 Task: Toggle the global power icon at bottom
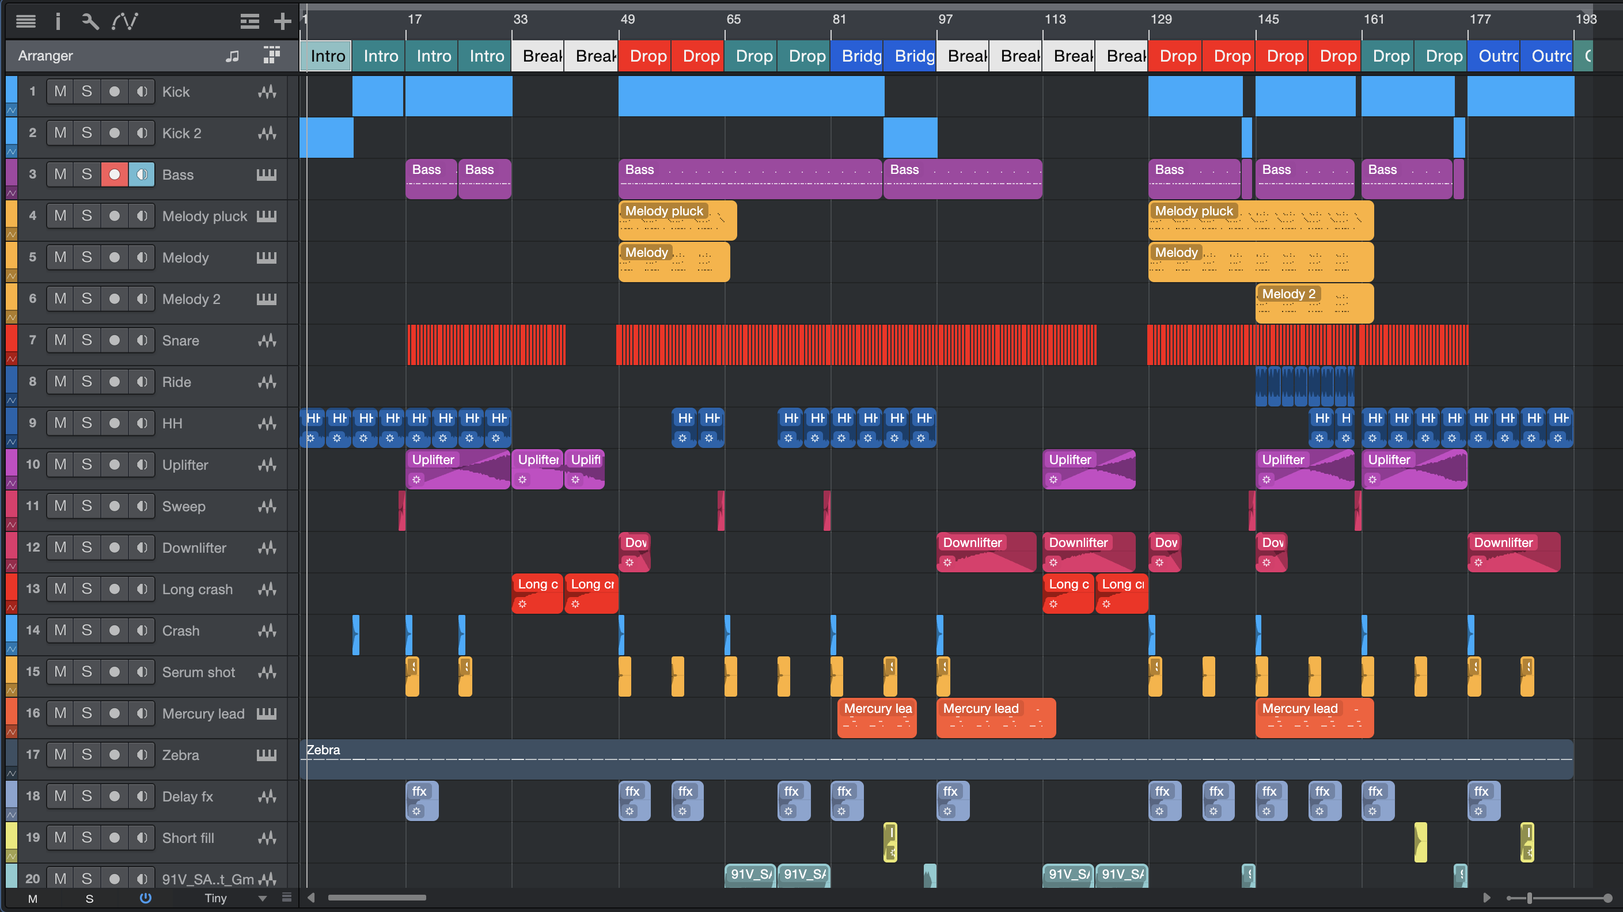[146, 898]
